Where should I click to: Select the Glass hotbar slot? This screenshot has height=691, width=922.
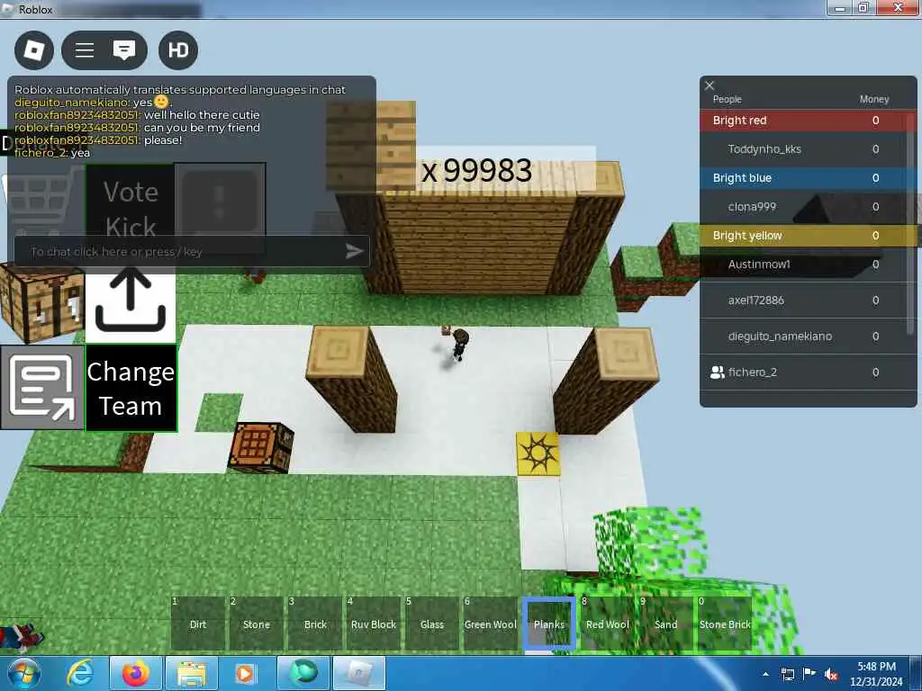[x=432, y=624]
